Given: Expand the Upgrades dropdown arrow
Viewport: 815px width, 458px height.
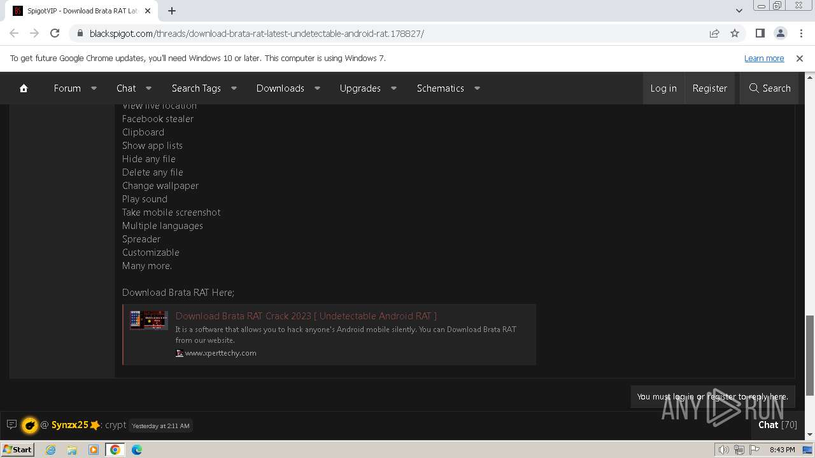Looking at the screenshot, I should coord(393,88).
